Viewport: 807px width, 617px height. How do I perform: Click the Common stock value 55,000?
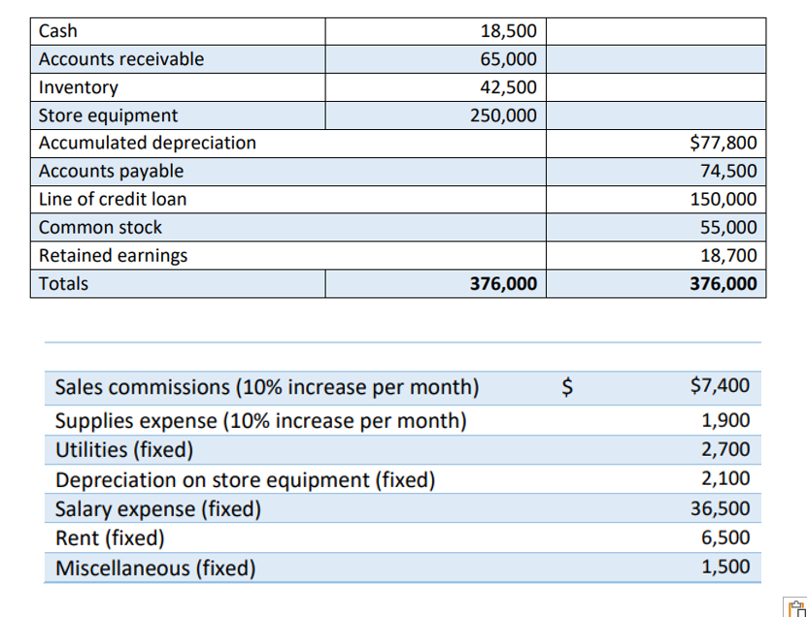point(728,227)
